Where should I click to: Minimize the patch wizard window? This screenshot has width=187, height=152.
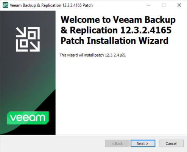pos(148,5)
